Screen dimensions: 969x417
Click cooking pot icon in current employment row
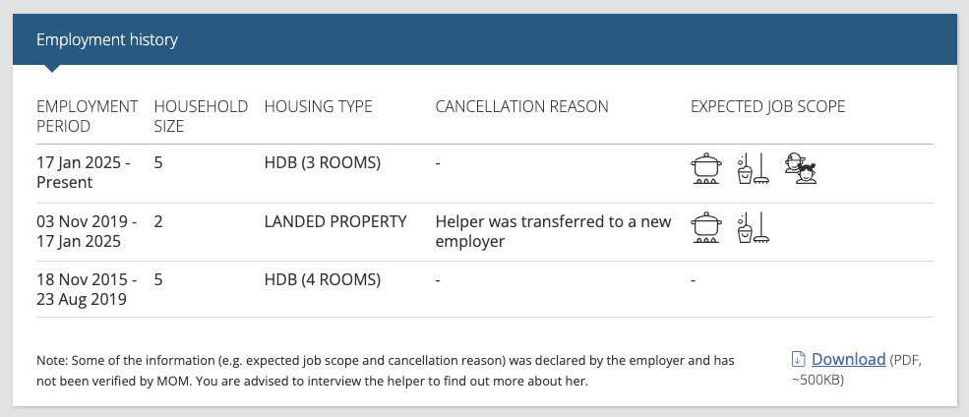[705, 168]
